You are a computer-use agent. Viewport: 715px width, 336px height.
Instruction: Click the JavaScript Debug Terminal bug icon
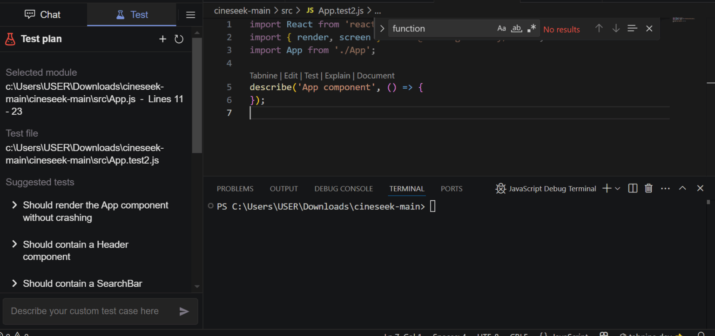tap(500, 188)
